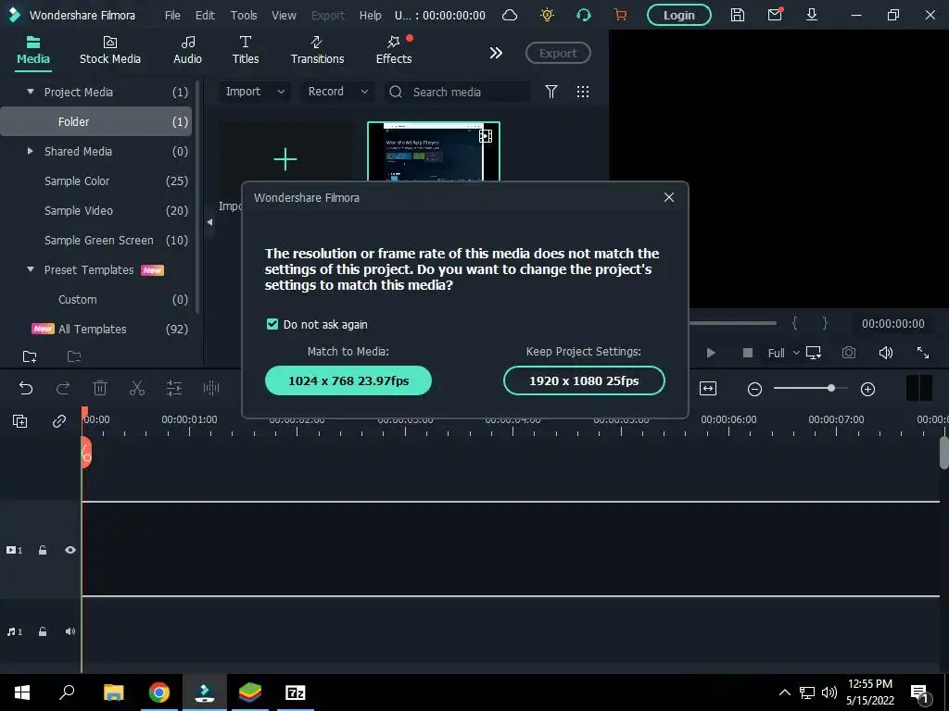
Task: Click the timeline zoom slider handle
Action: point(831,388)
